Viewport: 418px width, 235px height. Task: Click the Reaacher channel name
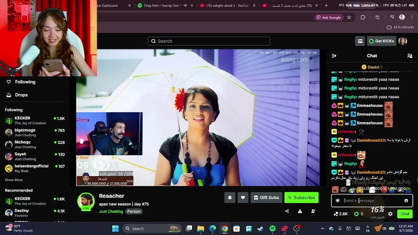coord(112,196)
